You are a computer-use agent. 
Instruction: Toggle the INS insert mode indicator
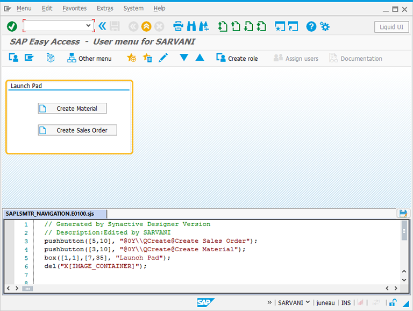pos(346,303)
